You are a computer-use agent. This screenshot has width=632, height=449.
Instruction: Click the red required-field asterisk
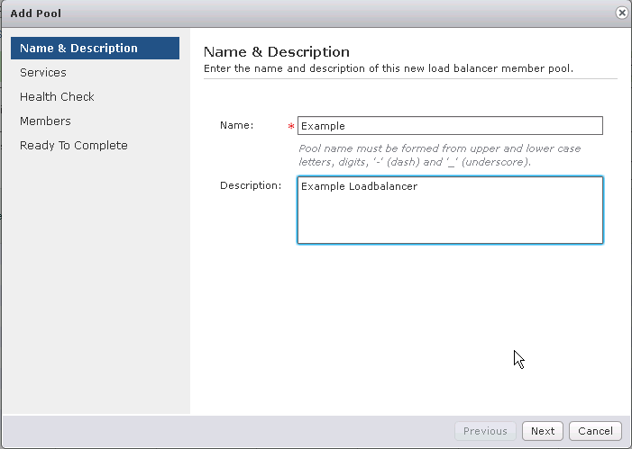[291, 127]
